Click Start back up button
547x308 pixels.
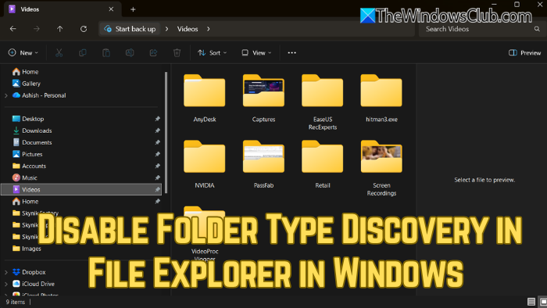(130, 29)
